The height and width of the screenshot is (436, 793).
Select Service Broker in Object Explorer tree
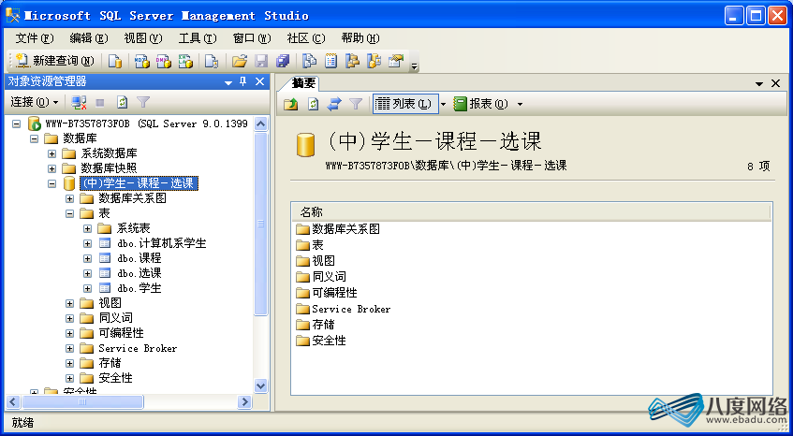[x=138, y=348]
